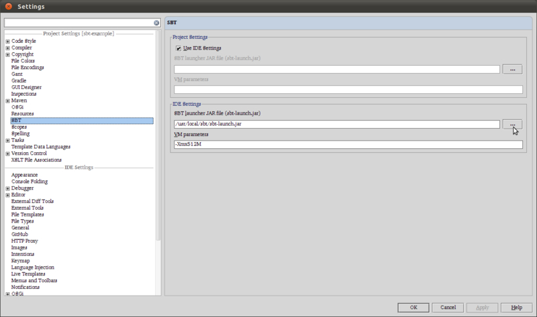Open Resources settings
This screenshot has width=537, height=317.
click(x=22, y=113)
